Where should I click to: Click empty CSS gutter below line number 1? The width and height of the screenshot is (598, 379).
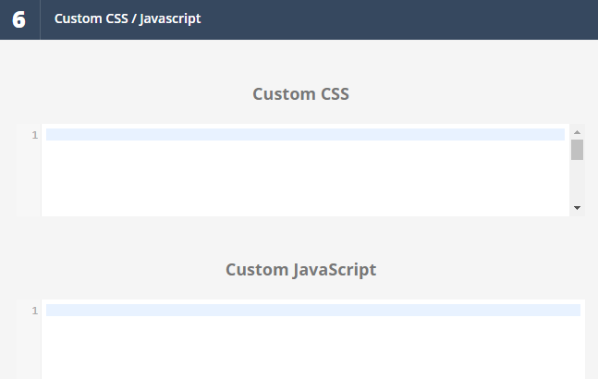pyautogui.click(x=29, y=178)
